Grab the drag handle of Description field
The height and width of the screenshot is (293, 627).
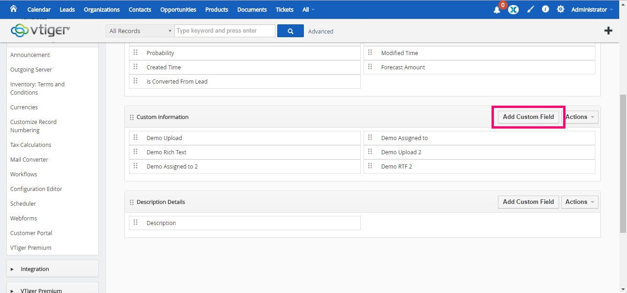click(135, 222)
